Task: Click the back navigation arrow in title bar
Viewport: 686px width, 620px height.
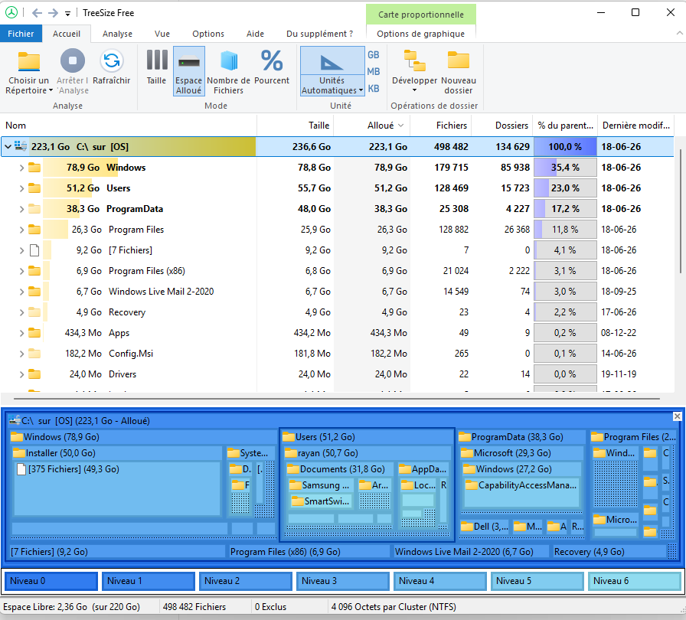Action: click(38, 13)
